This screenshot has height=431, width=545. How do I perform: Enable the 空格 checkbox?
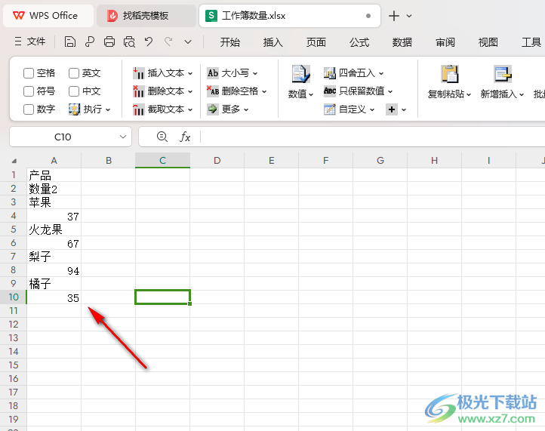pos(29,73)
